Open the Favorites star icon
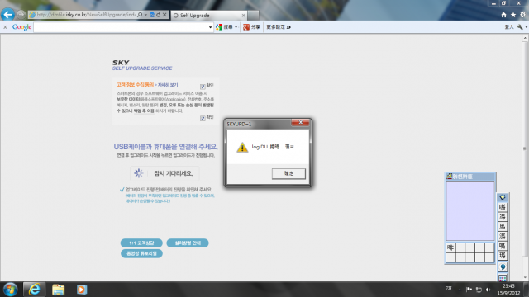The height and width of the screenshot is (297, 529). [513, 15]
